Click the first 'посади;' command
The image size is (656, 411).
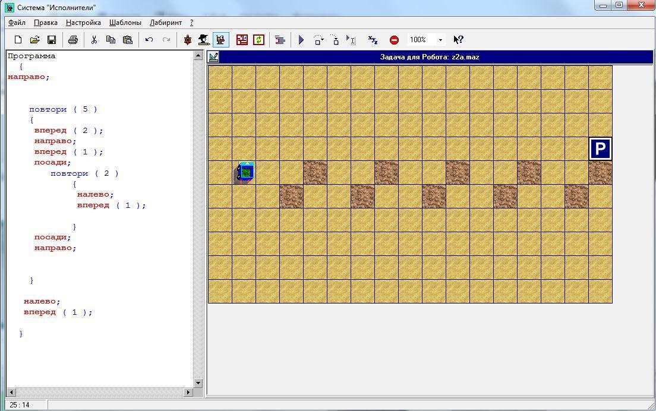(x=53, y=162)
